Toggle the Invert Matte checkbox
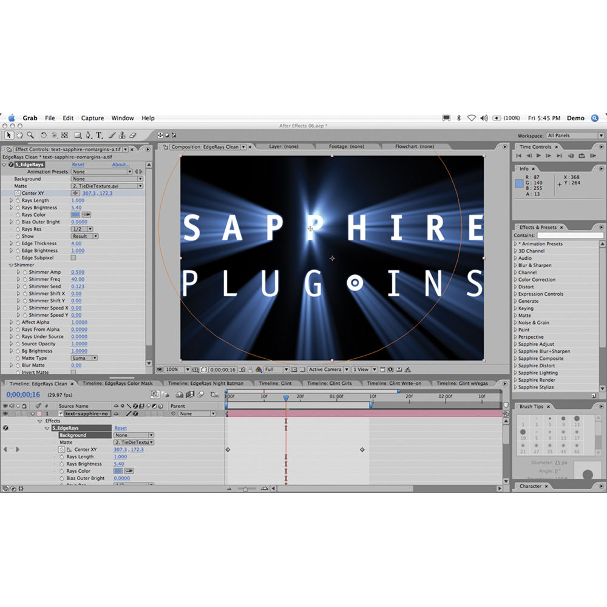The image size is (607, 607). (73, 372)
